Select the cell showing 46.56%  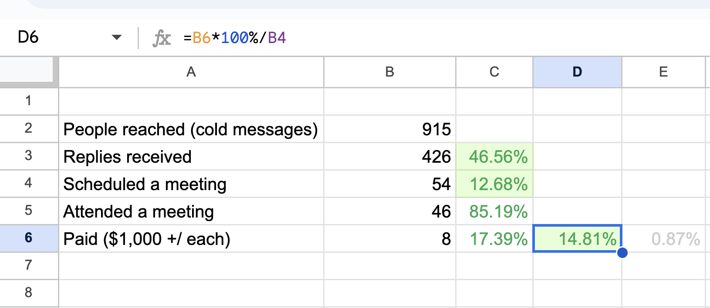click(x=494, y=157)
